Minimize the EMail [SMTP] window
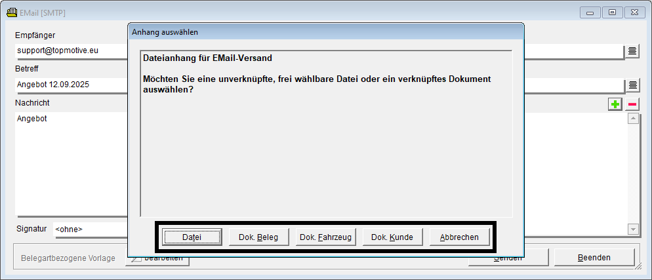Viewport: 652px width, 280px height. tap(590, 12)
